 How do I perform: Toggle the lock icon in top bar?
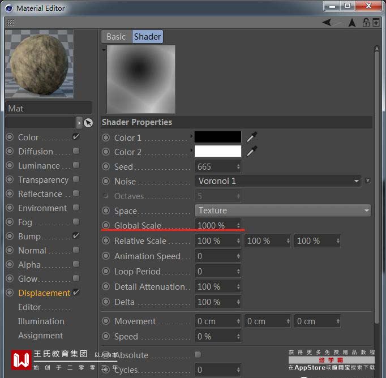point(366,23)
